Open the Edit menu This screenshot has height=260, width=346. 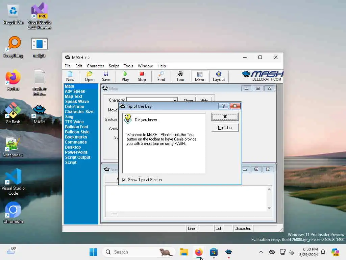(x=78, y=66)
